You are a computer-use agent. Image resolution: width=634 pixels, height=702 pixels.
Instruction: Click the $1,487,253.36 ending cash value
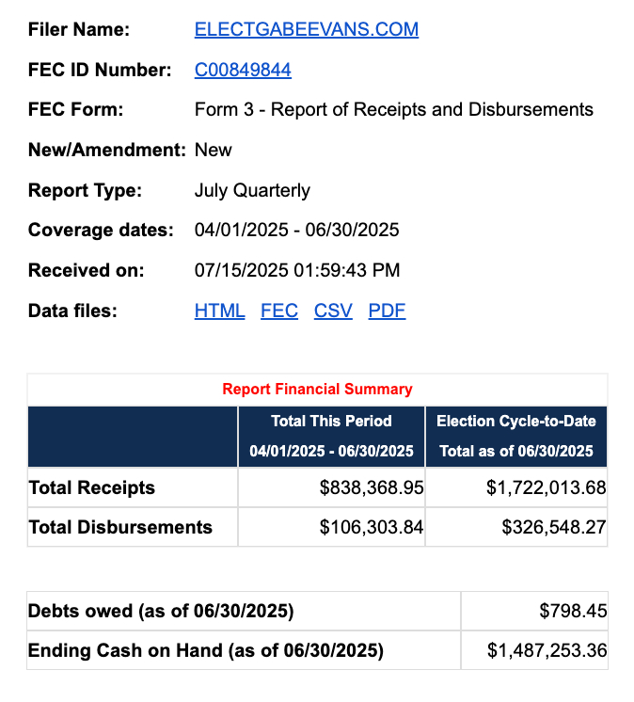click(x=547, y=650)
